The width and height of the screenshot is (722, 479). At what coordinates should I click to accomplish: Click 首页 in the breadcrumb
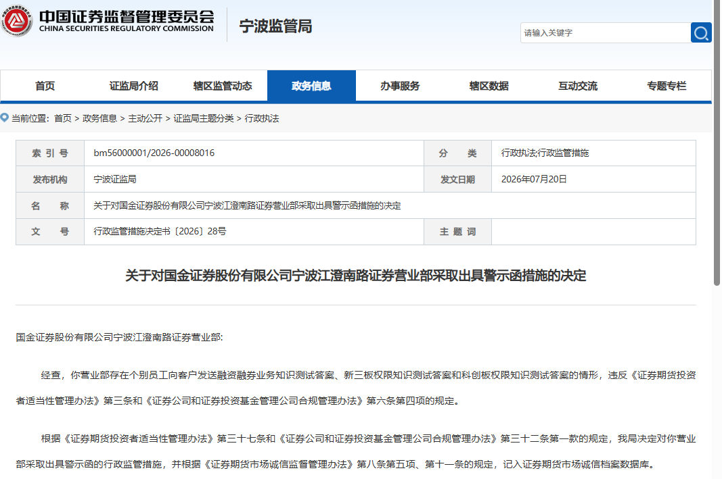(x=63, y=119)
